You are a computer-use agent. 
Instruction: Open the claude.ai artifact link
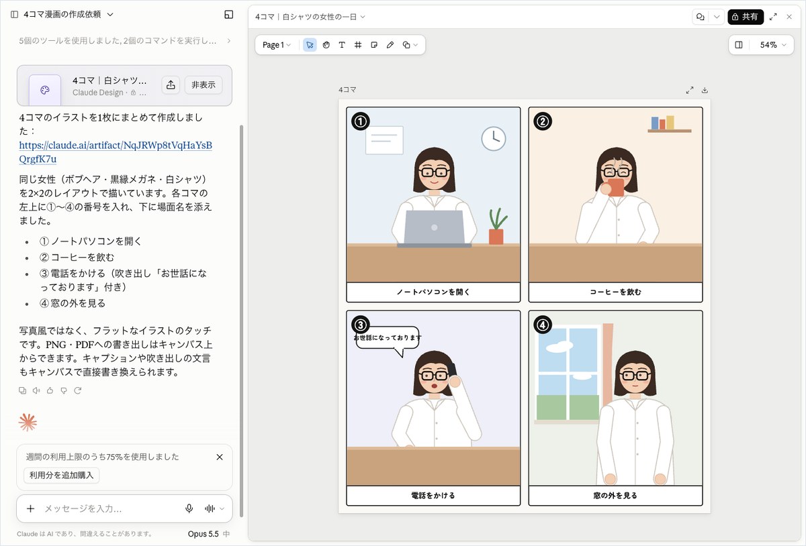pyautogui.click(x=116, y=152)
